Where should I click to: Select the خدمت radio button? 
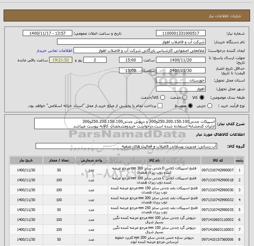pyautogui.click(x=184, y=97)
